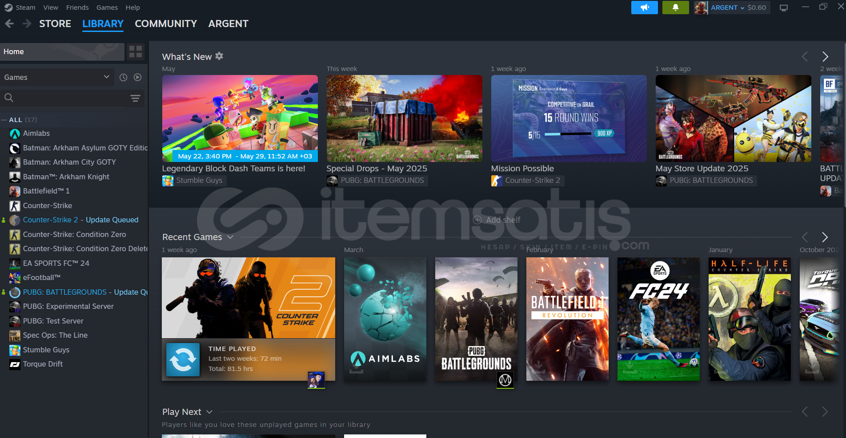846x438 pixels.
Task: Show previous Recent Games arrow
Action: [x=805, y=237]
